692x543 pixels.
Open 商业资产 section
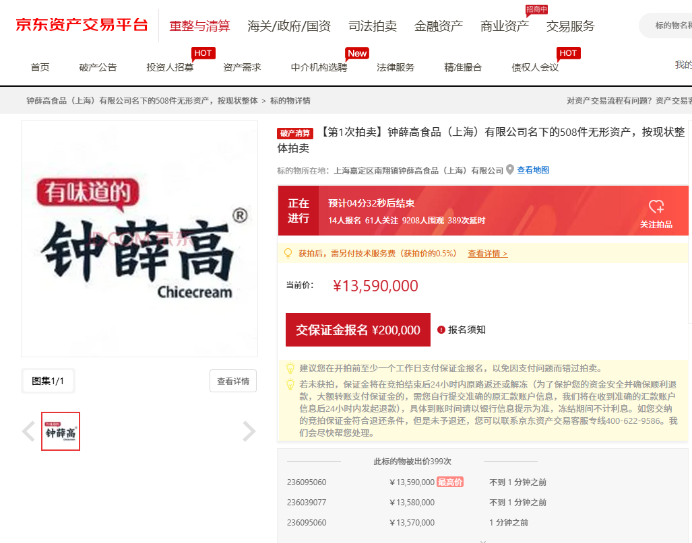point(505,26)
